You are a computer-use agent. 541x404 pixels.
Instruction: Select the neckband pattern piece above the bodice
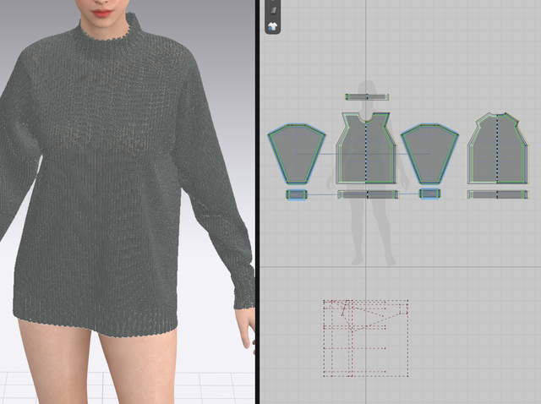pyautogui.click(x=367, y=97)
